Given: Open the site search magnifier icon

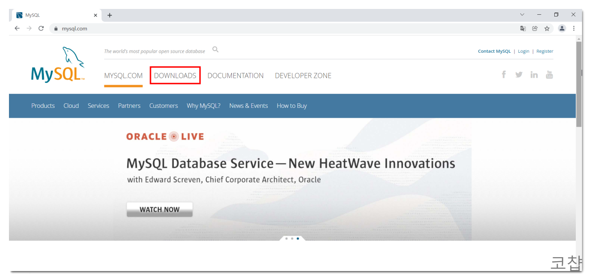Looking at the screenshot, I should point(215,50).
